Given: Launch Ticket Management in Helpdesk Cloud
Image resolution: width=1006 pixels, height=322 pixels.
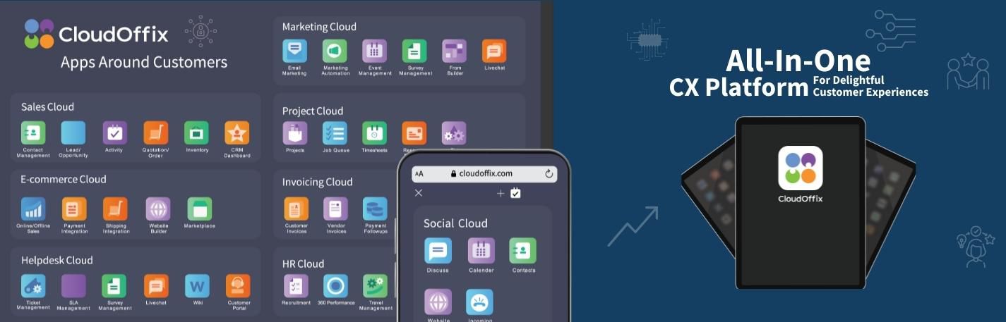Looking at the screenshot, I should click(33, 287).
